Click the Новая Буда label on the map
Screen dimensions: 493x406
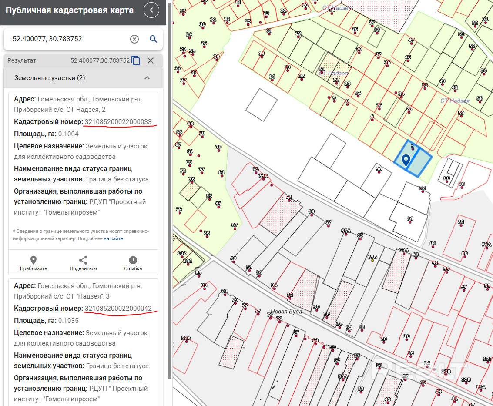pos(286,312)
